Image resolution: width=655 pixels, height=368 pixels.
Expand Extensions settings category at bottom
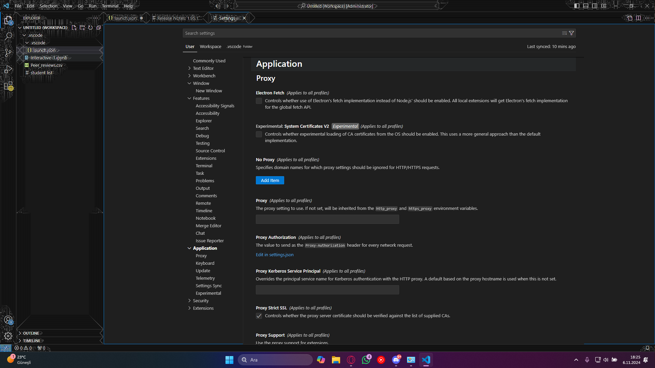[189, 308]
